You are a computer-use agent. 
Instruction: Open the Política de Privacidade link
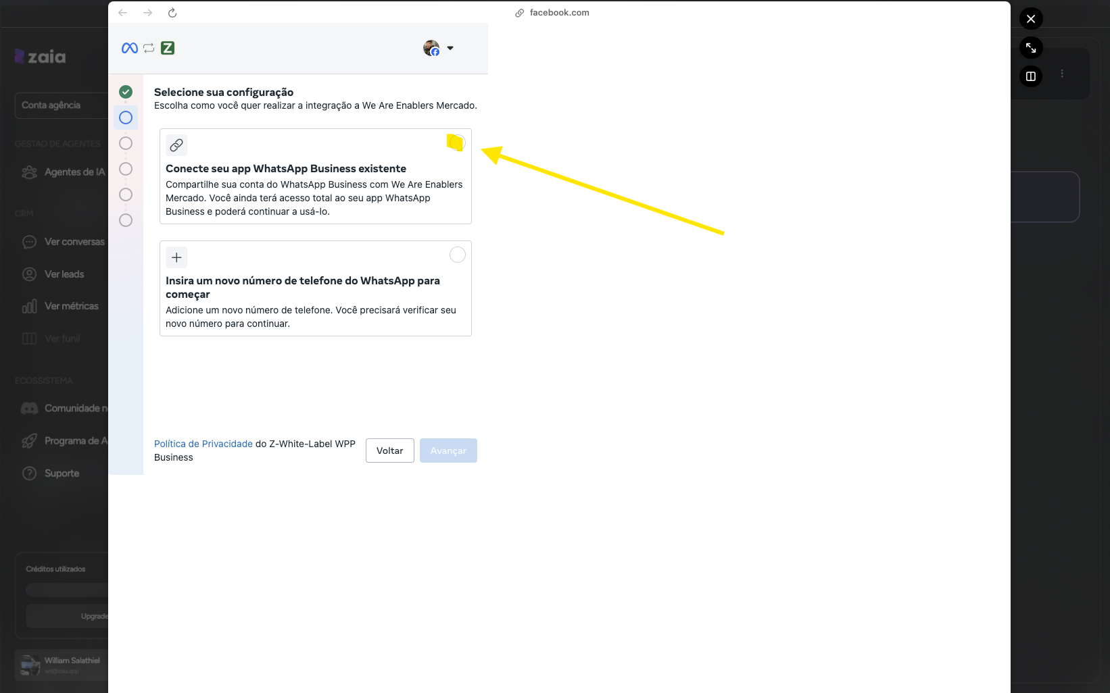pyautogui.click(x=203, y=444)
